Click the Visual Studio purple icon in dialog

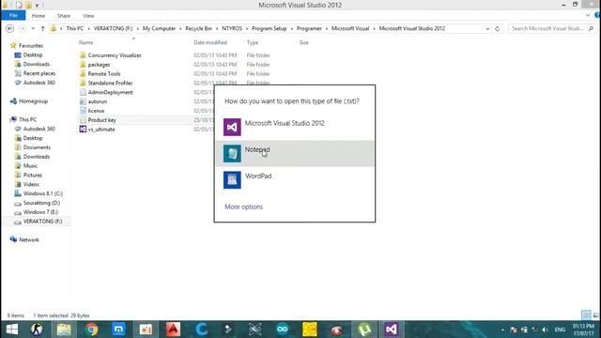pyautogui.click(x=232, y=128)
